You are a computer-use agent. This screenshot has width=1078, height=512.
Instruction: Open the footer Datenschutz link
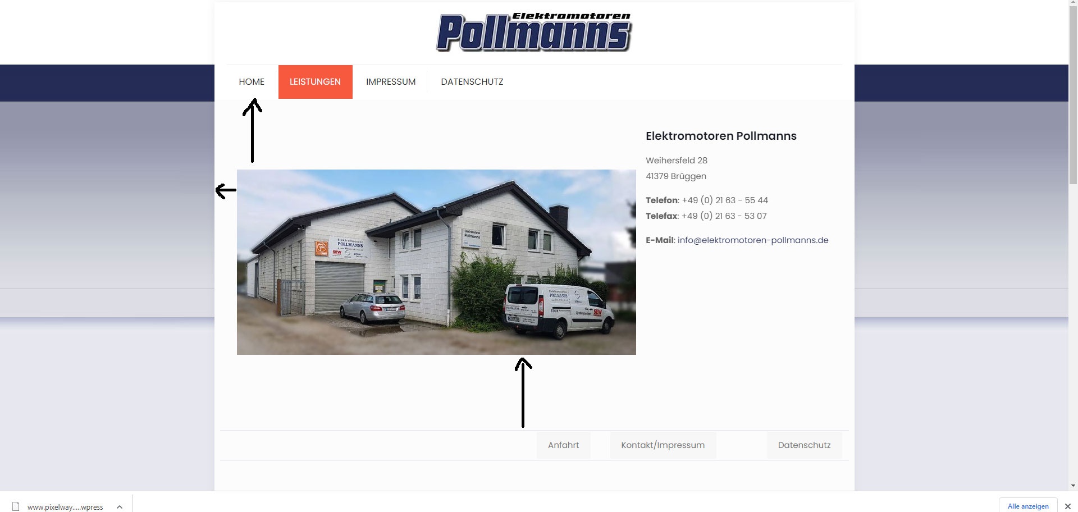804,445
